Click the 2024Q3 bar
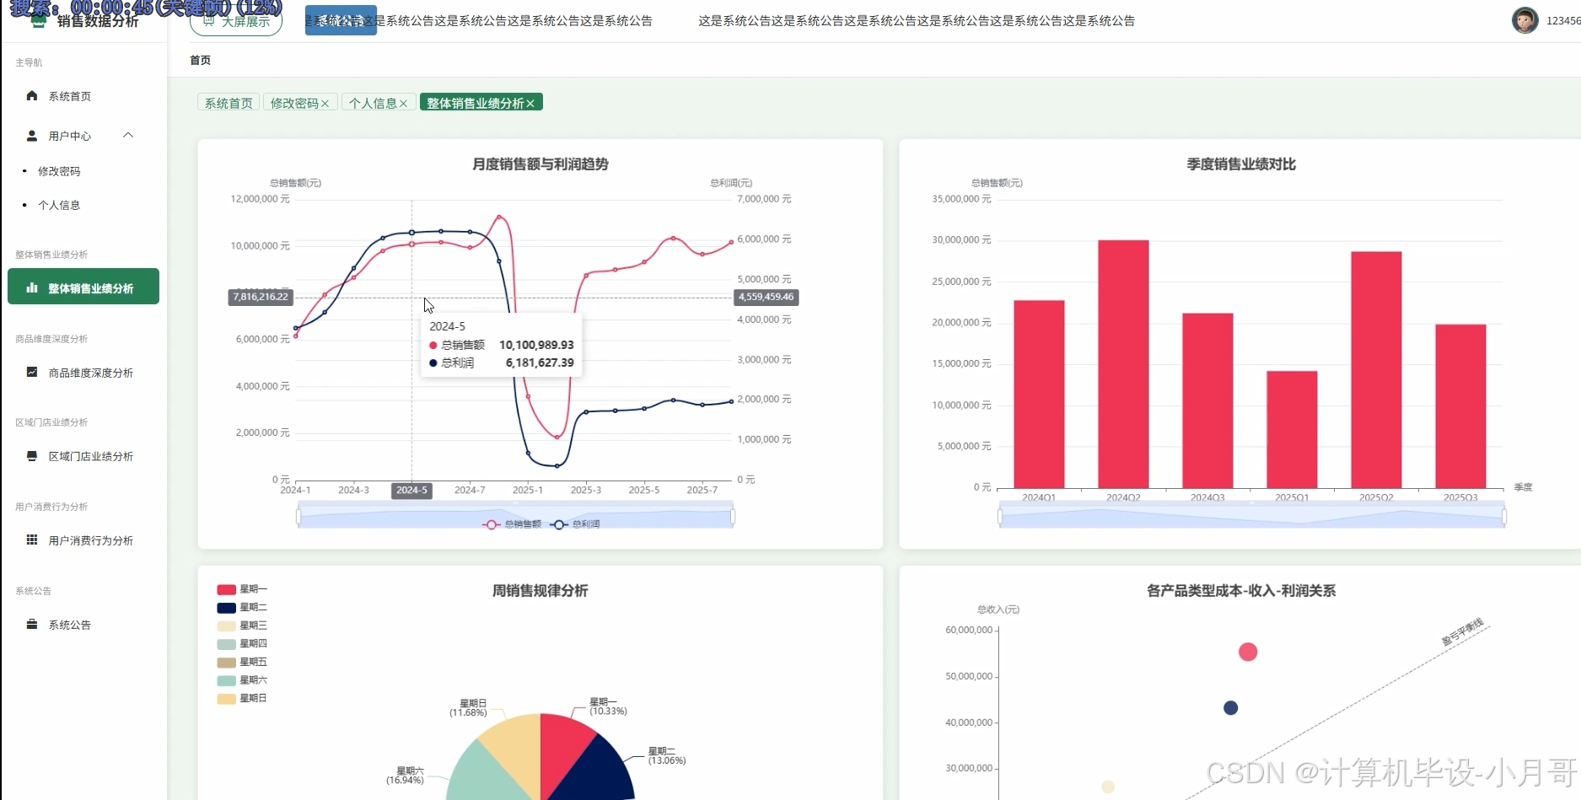Image resolution: width=1581 pixels, height=800 pixels. coord(1207,400)
